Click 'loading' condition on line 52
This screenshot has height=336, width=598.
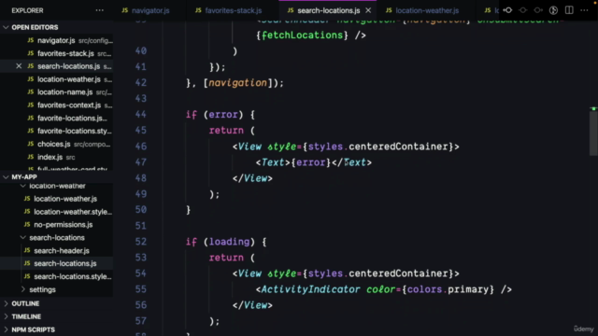point(229,242)
